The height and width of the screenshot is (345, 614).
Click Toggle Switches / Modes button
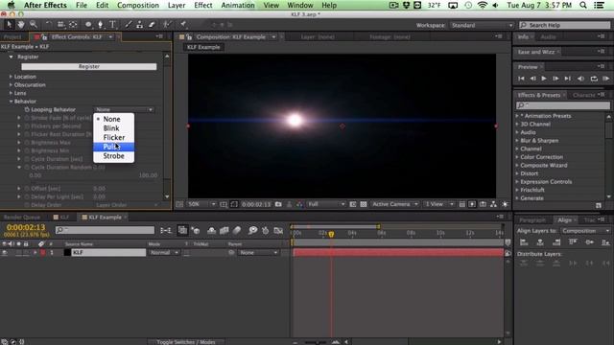pyautogui.click(x=186, y=342)
